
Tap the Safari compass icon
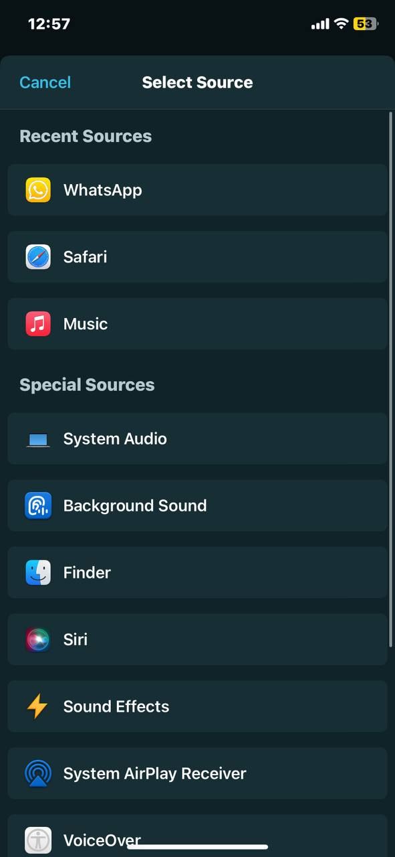(x=38, y=256)
